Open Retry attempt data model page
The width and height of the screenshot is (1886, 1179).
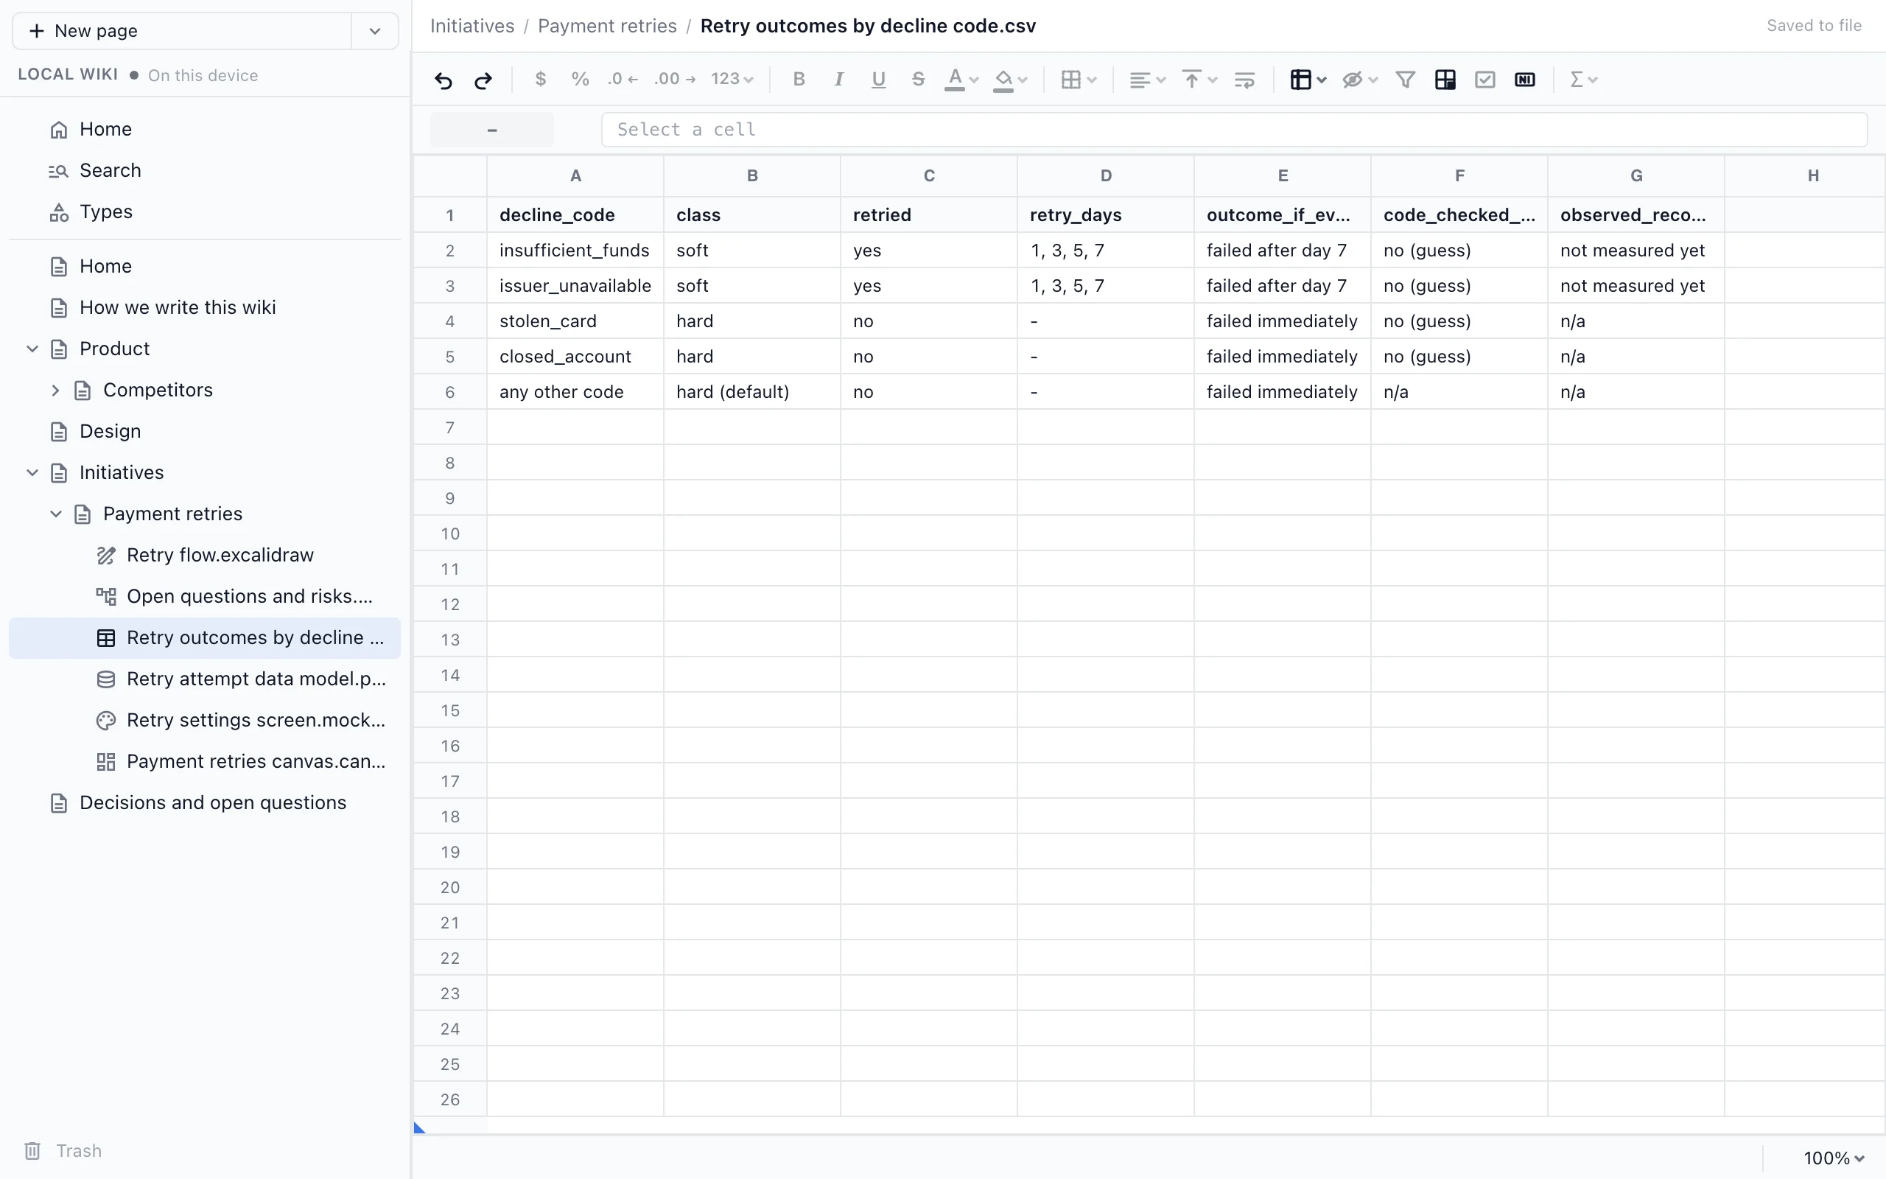pyautogui.click(x=206, y=679)
